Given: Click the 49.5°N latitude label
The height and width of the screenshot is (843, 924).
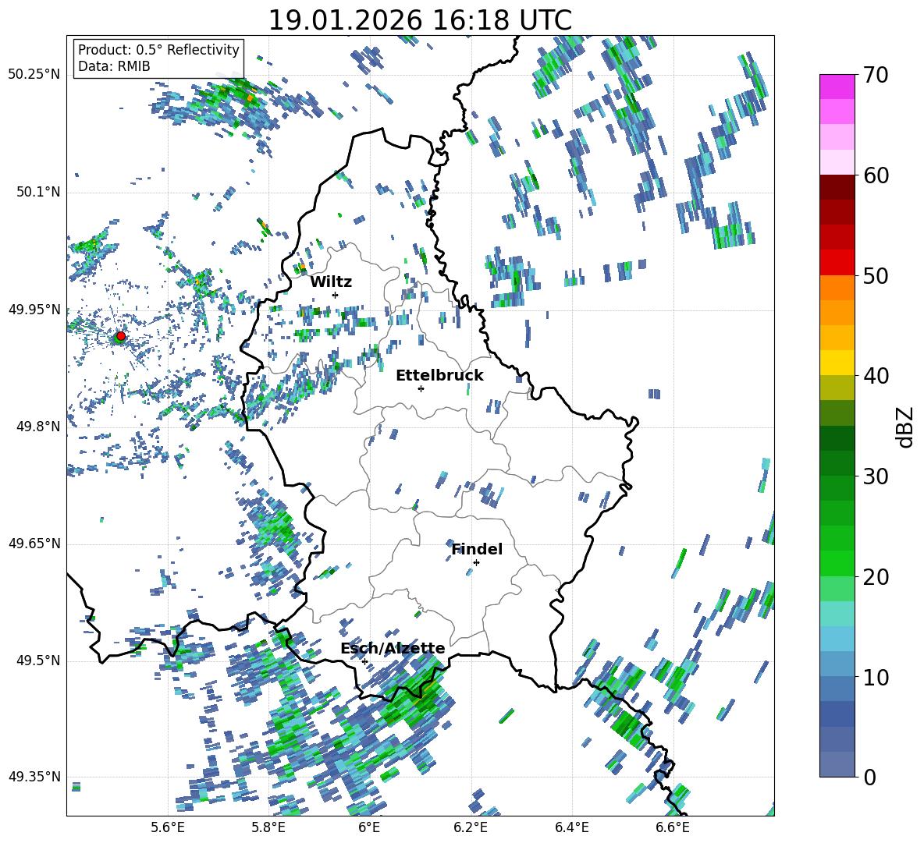Looking at the screenshot, I should [x=37, y=661].
